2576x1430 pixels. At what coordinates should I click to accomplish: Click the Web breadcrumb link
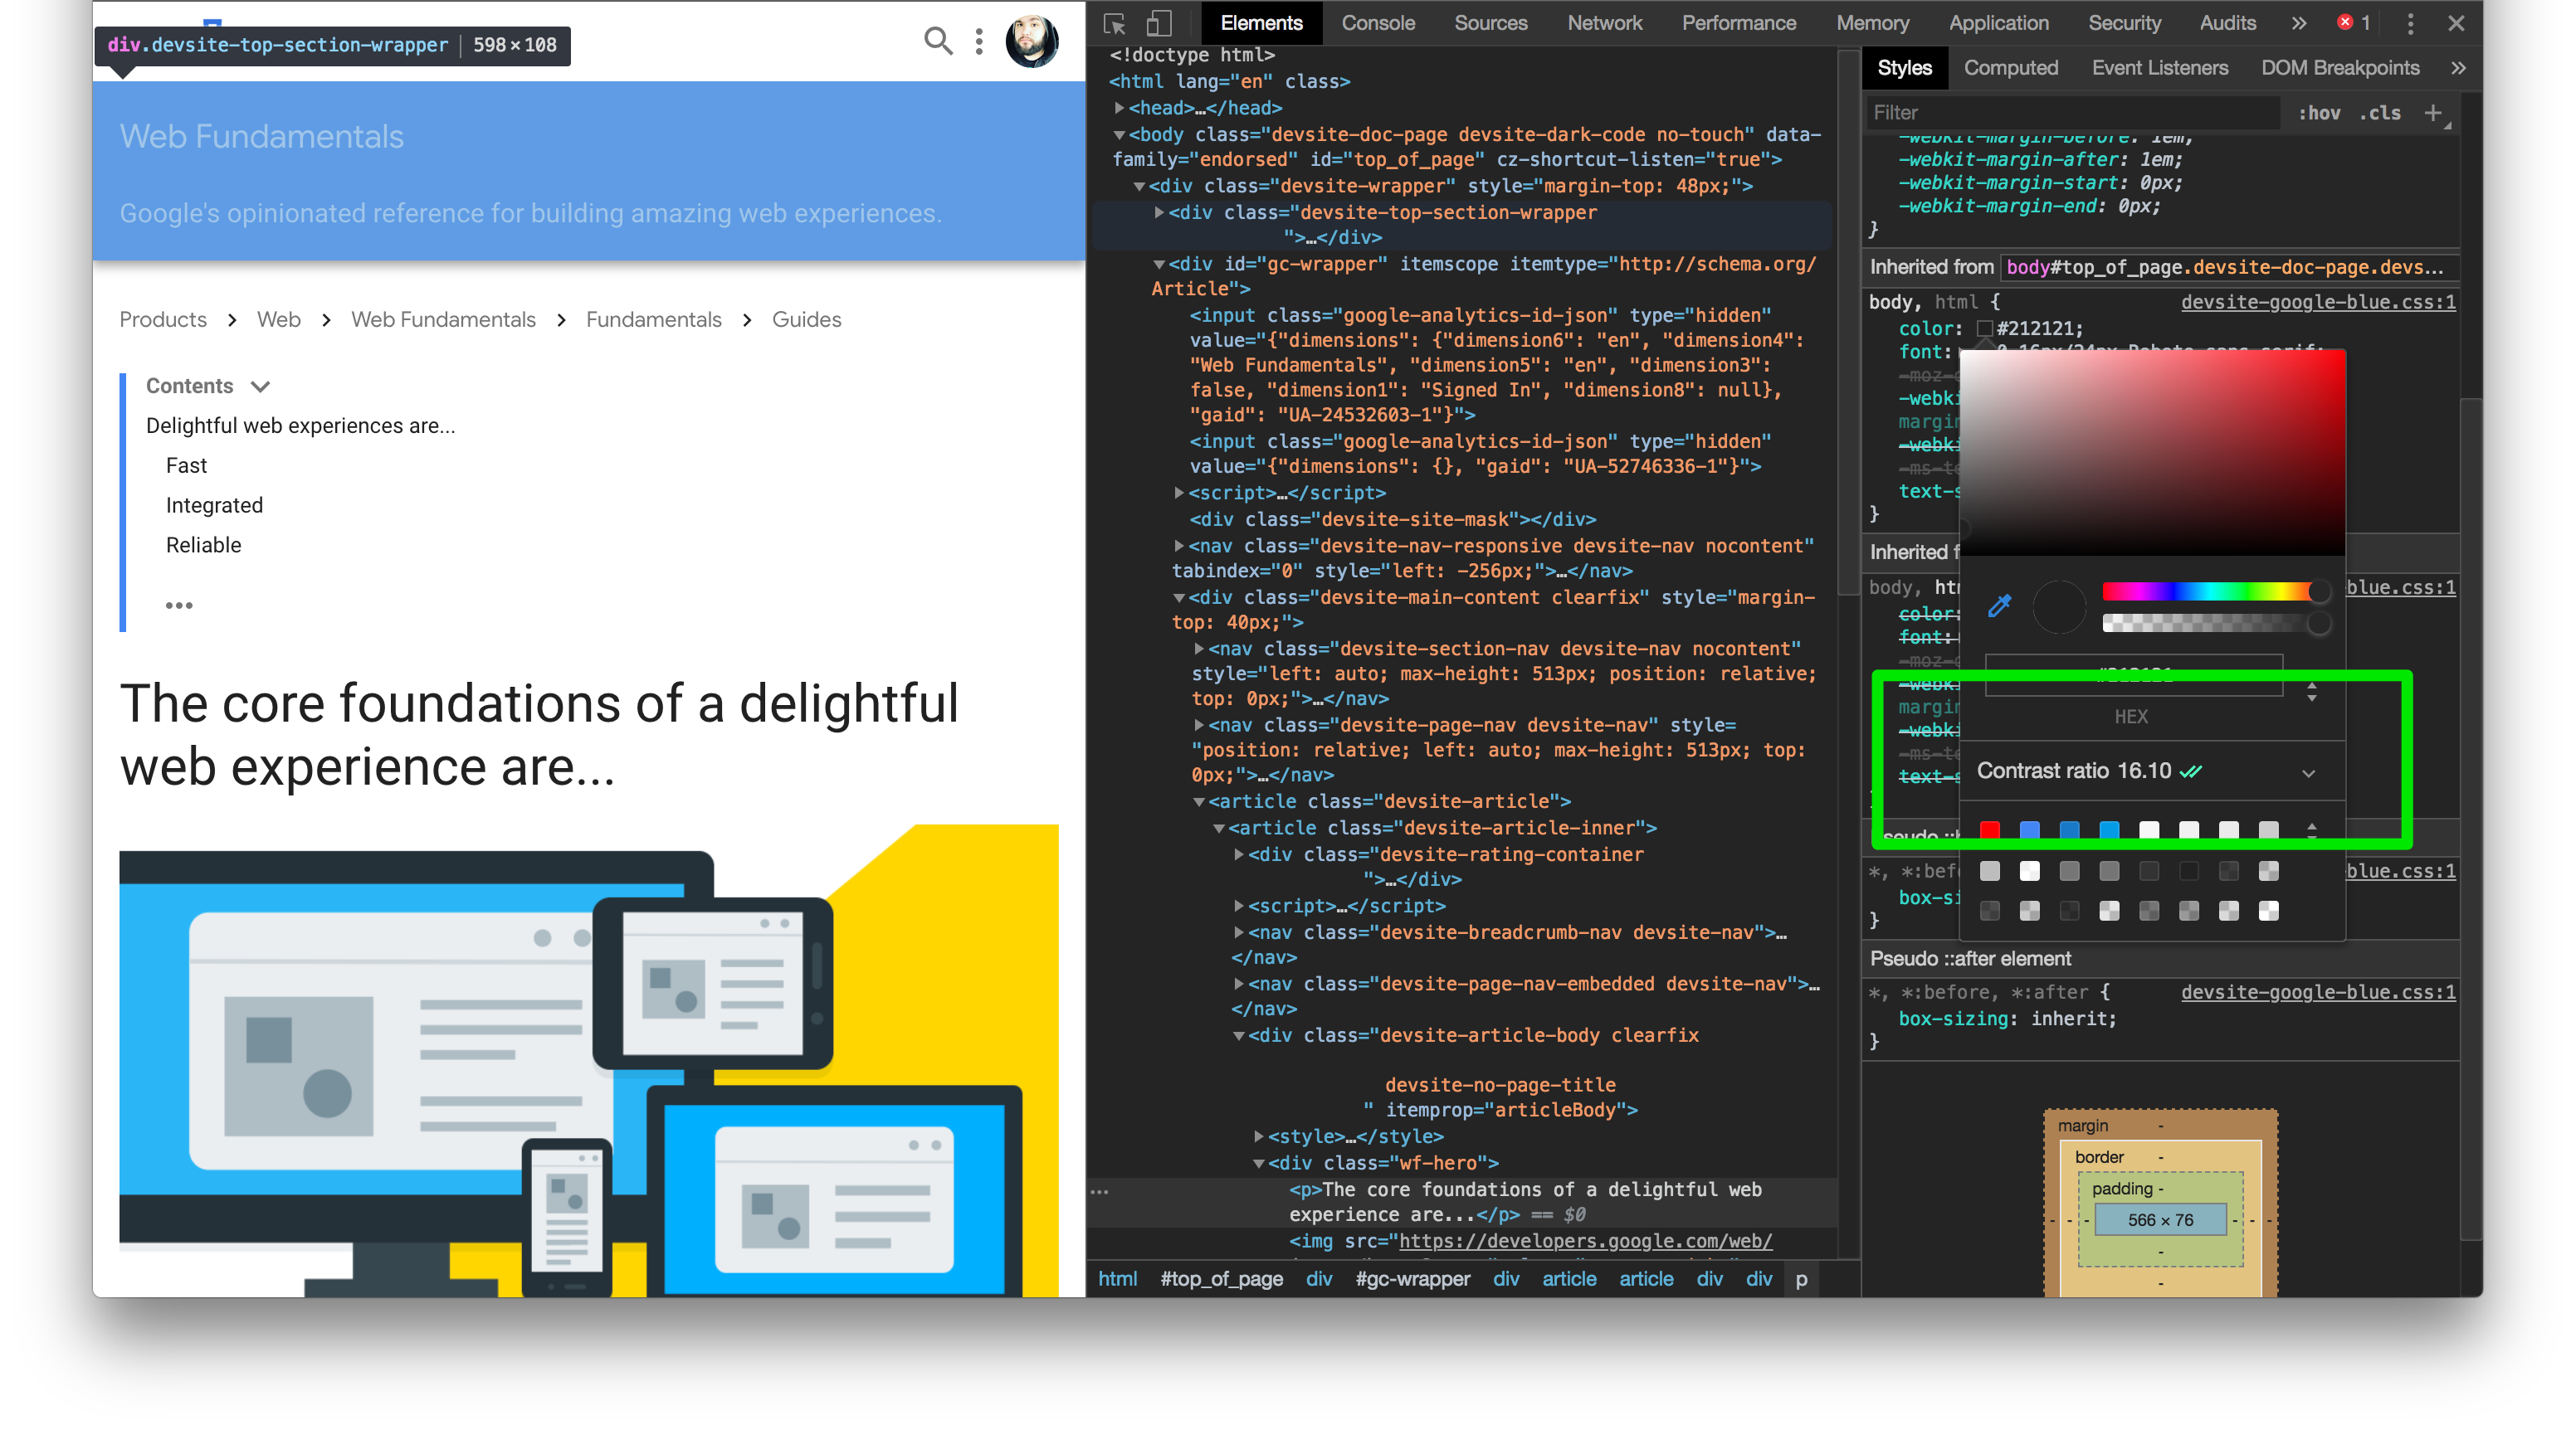tap(278, 320)
